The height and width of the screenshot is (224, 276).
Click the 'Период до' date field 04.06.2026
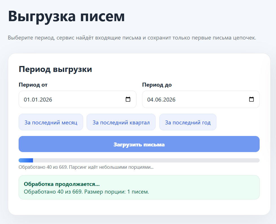tap(201, 99)
